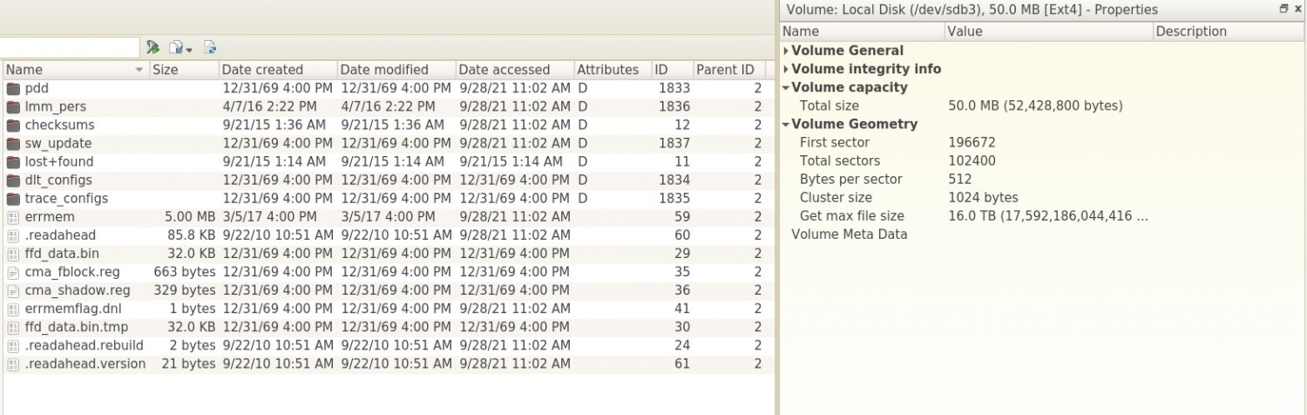Click .readahead size cell 85.8 KB

point(191,235)
